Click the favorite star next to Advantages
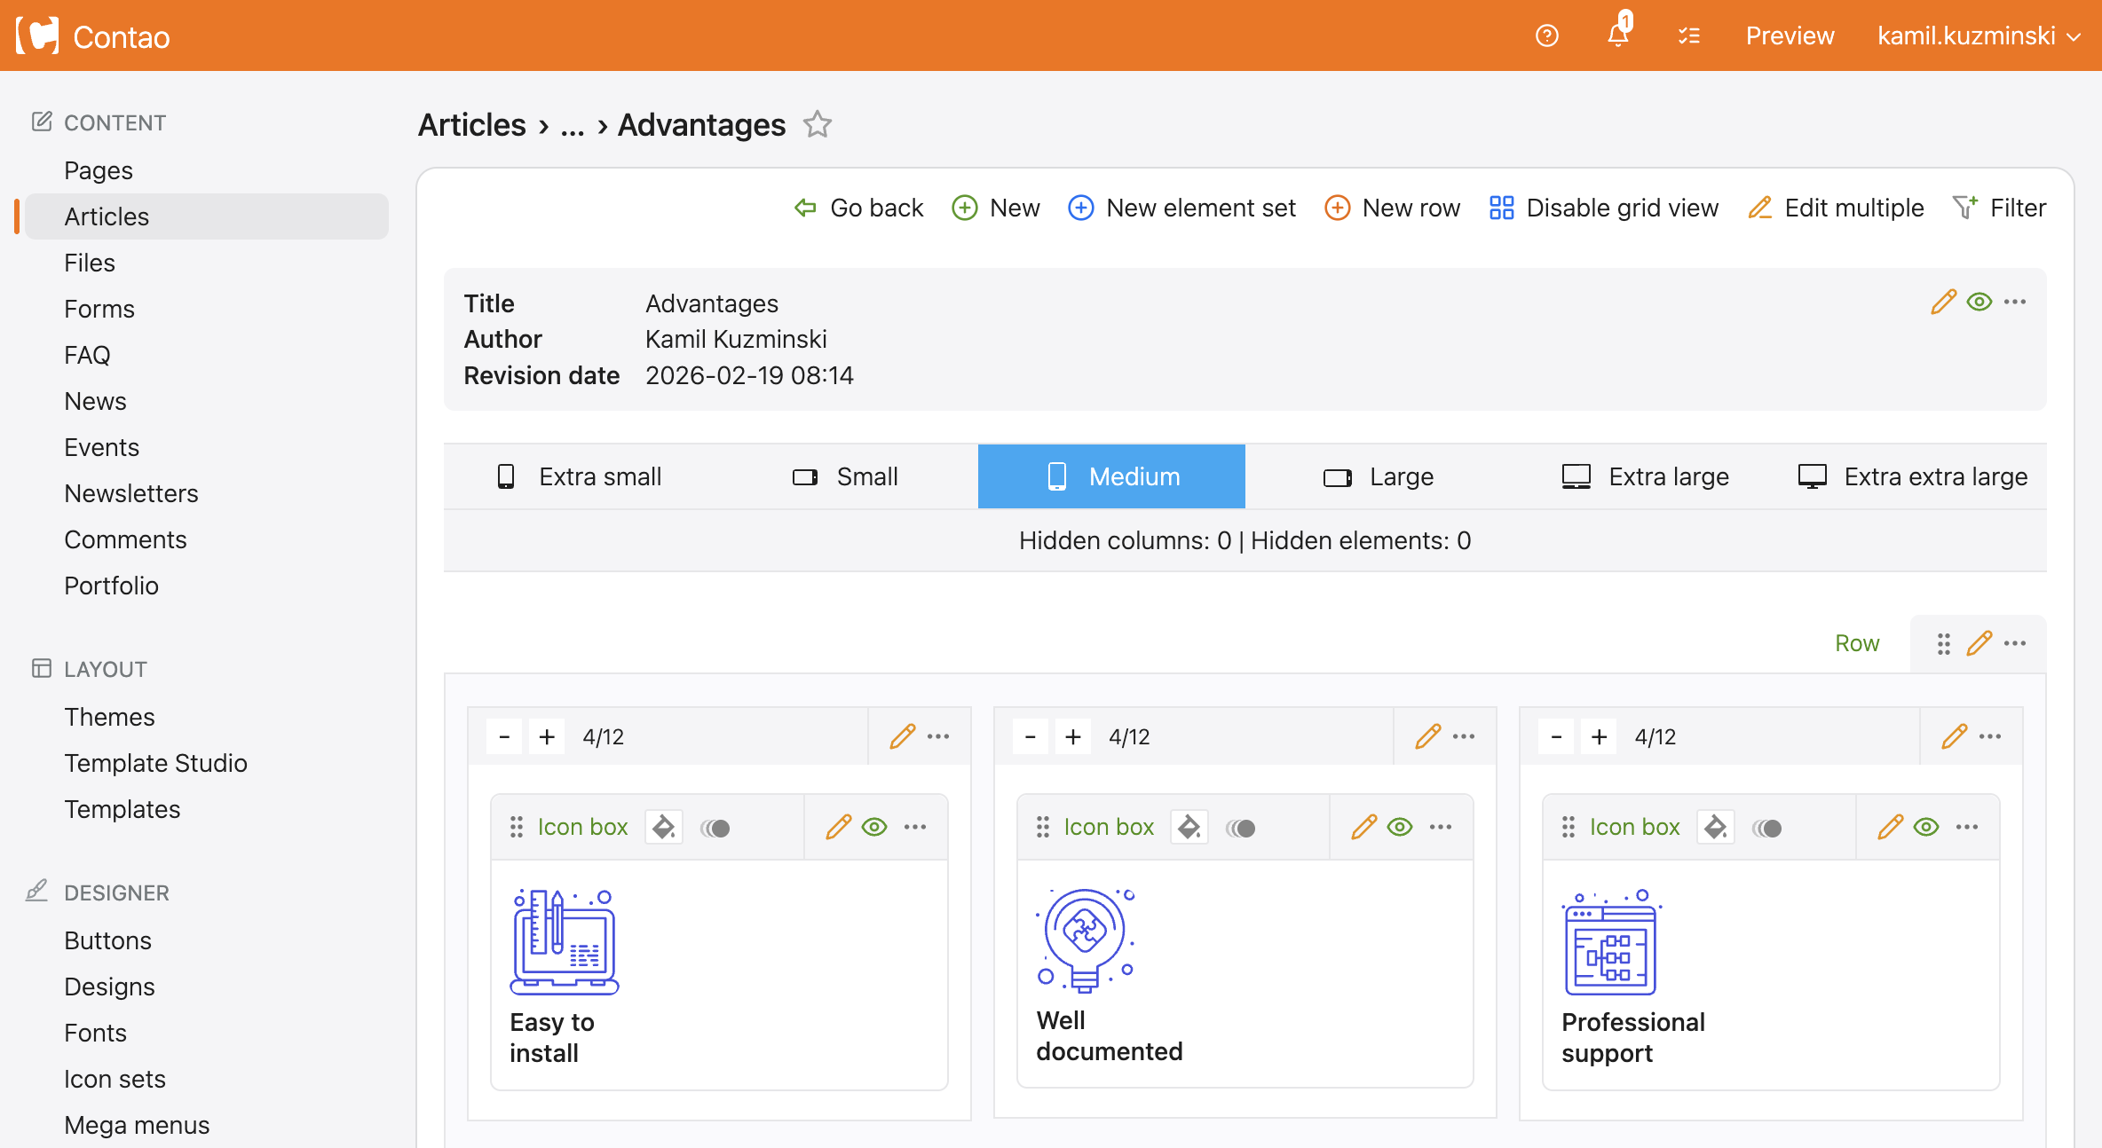The image size is (2102, 1148). (x=817, y=124)
